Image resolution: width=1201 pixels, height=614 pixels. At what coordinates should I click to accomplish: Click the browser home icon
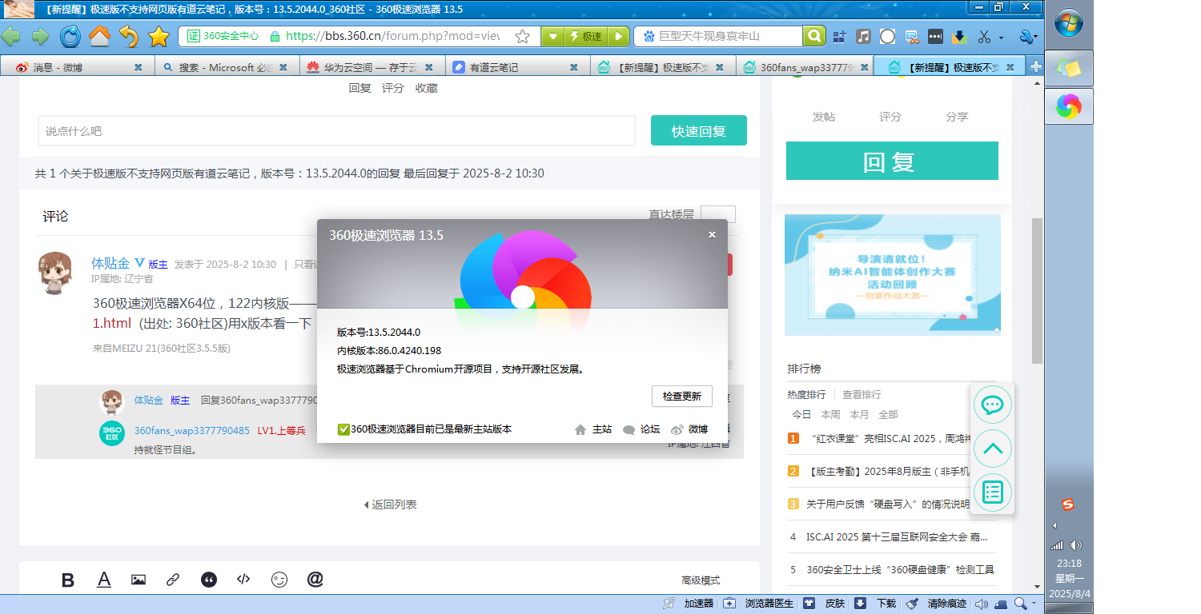[x=99, y=36]
